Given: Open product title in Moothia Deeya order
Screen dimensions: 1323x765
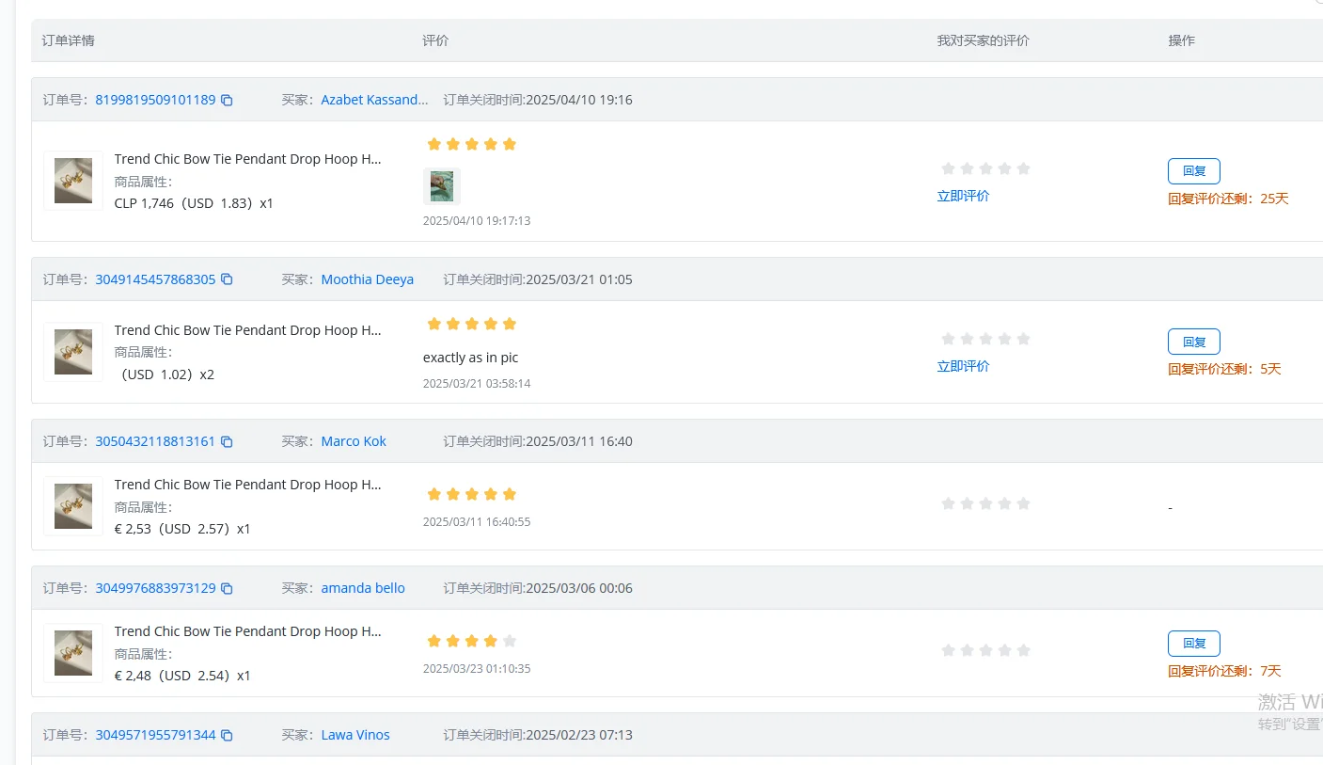Looking at the screenshot, I should [x=248, y=330].
